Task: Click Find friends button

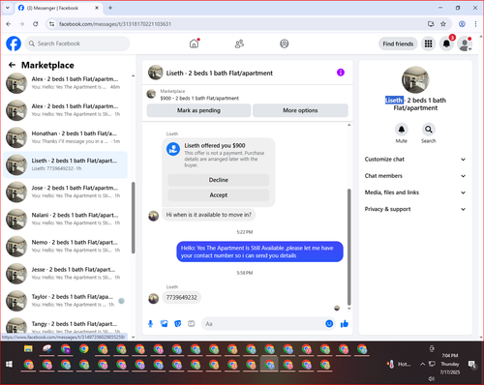Action: tap(398, 44)
